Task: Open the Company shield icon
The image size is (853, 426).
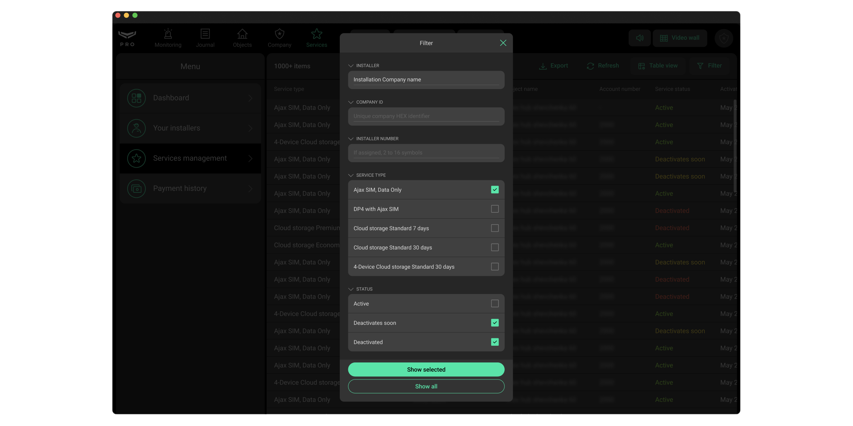Action: (x=279, y=34)
